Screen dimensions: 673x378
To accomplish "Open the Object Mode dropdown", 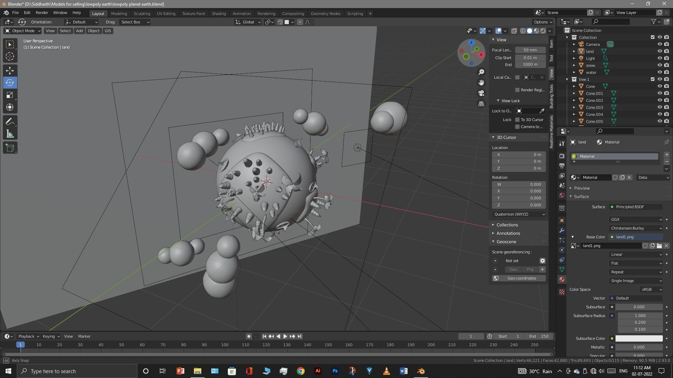I will pyautogui.click(x=22, y=31).
